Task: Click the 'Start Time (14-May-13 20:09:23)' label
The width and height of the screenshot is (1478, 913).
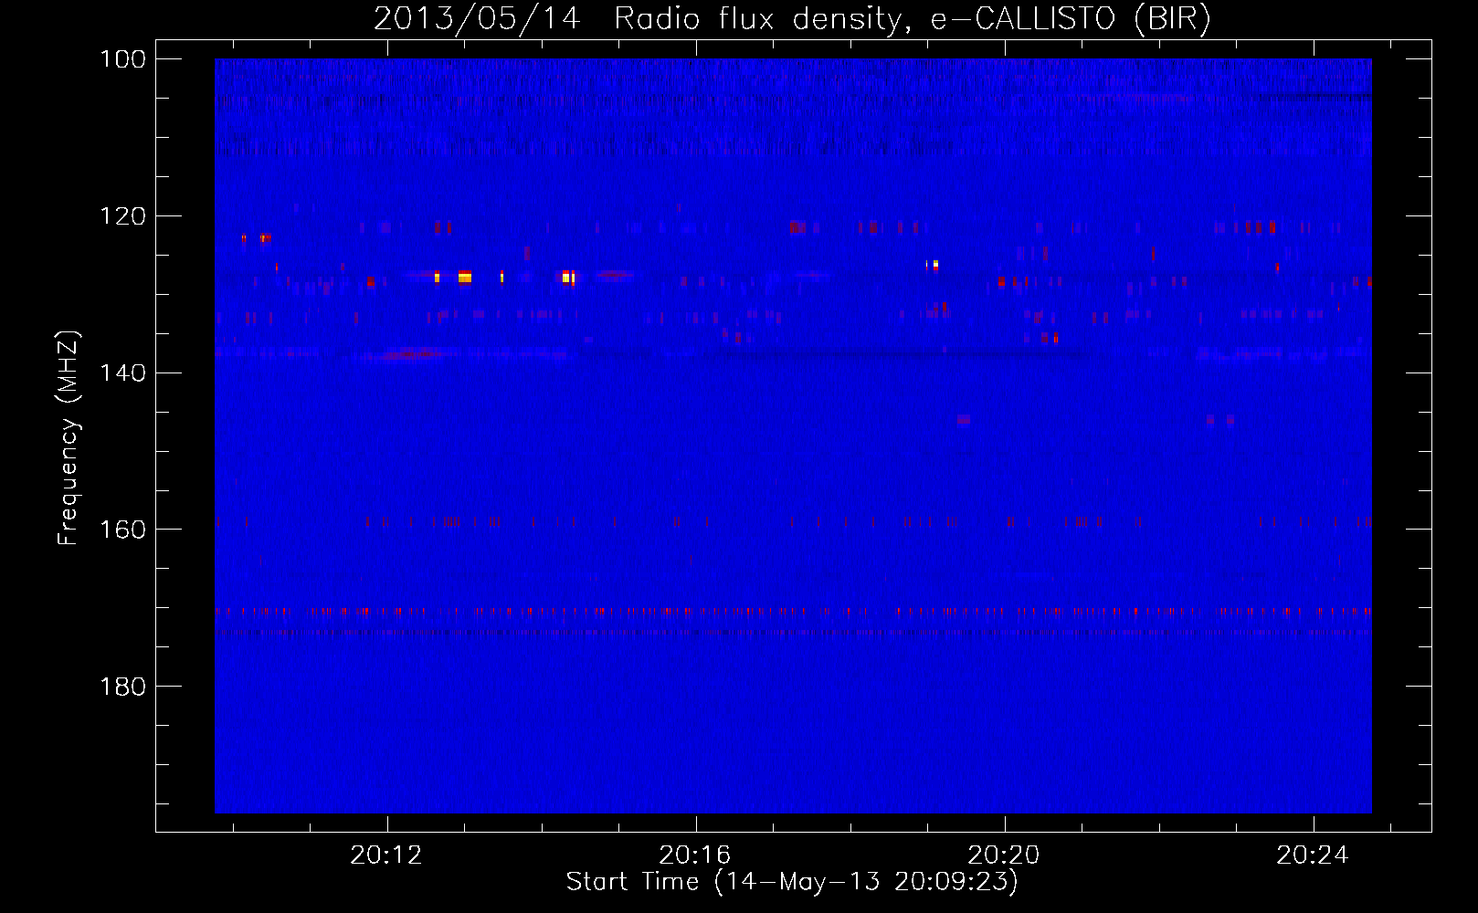Action: [x=792, y=882]
